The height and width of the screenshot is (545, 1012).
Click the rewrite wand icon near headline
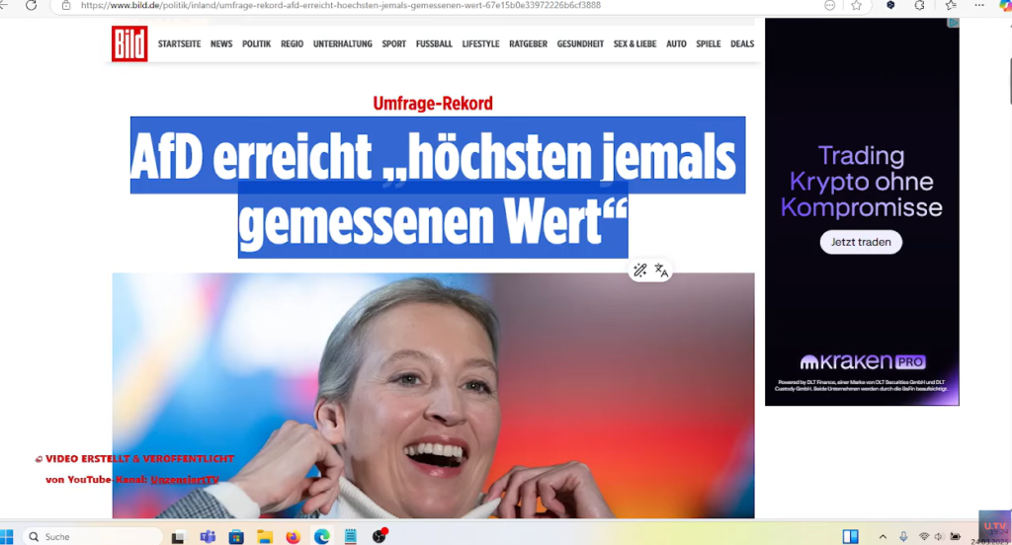pos(639,271)
